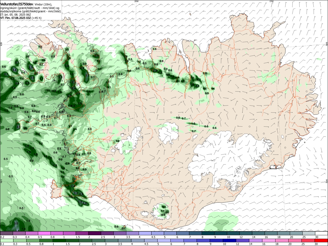The image size is (328, 246).
Task: Click the '20W' meridian label
Action: (136, 1)
